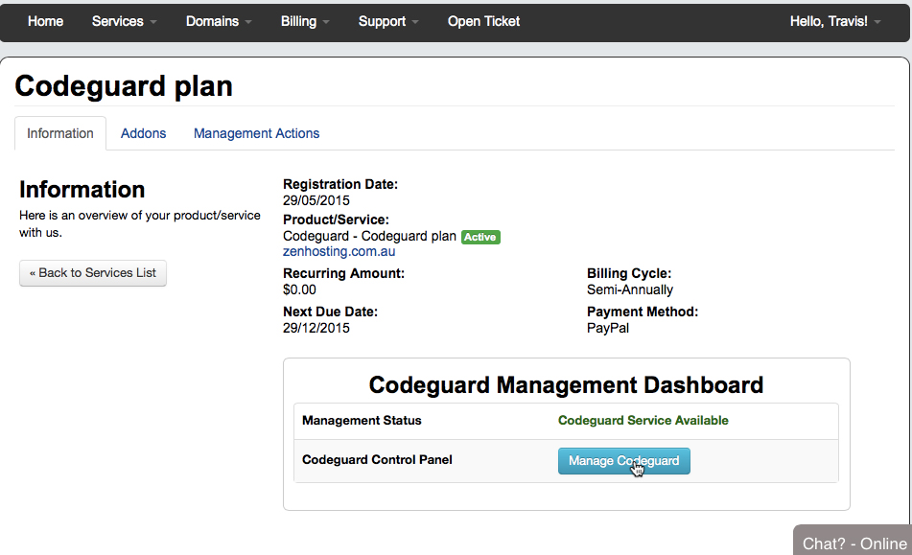Click the Semi-Annually billing cycle value
The image size is (912, 555).
click(x=630, y=290)
